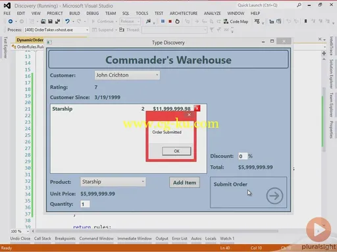337x252 pixels.
Task: Open the Solution Explorer side panel
Action: pos(331,74)
